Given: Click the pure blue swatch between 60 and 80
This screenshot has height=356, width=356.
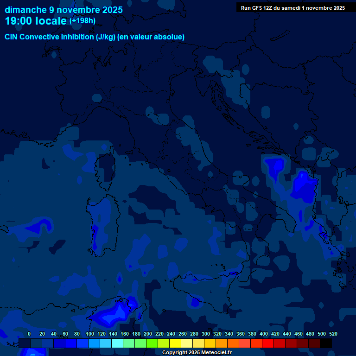Looking at the screenshot, I should 71,343.
